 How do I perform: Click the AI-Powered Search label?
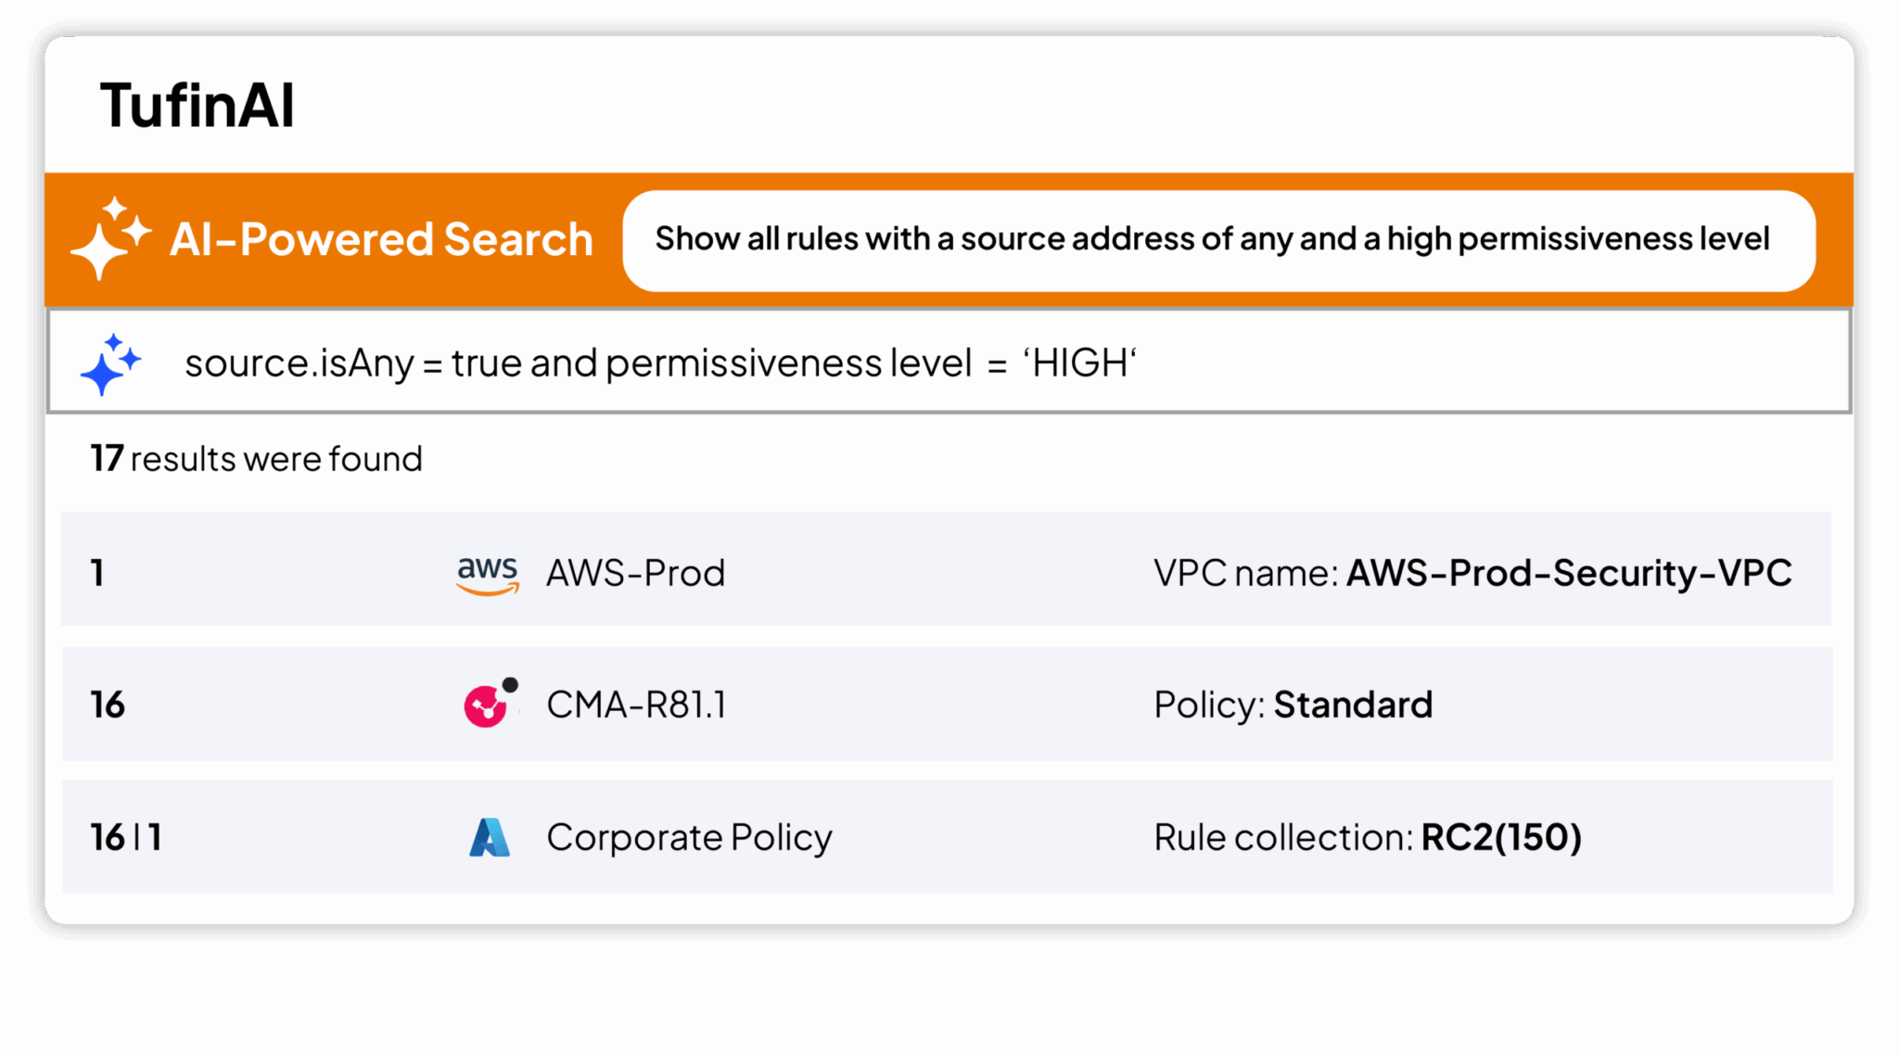[x=381, y=240]
